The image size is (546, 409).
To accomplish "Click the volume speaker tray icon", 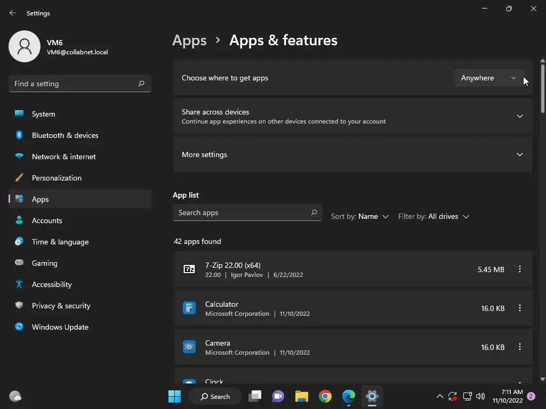I will 480,396.
